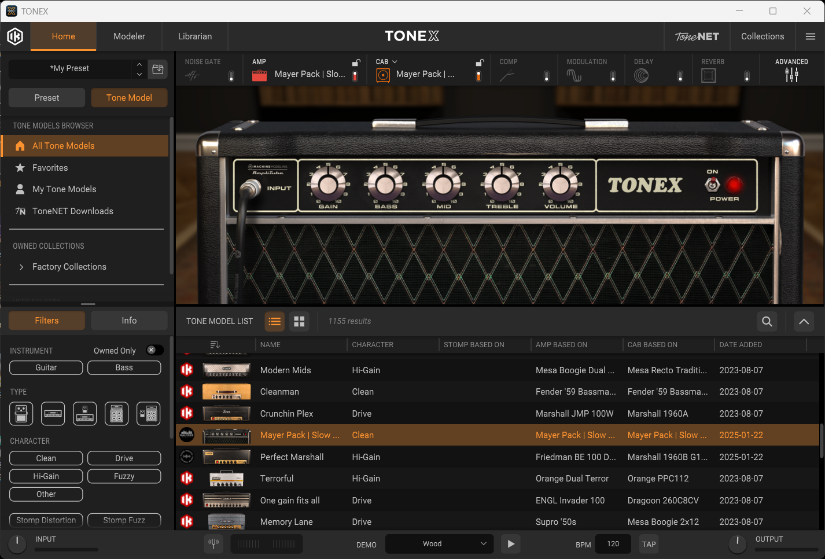Select the Crunchin Plex amp thumbnail
Screen dimensions: 825x559
[x=226, y=413]
